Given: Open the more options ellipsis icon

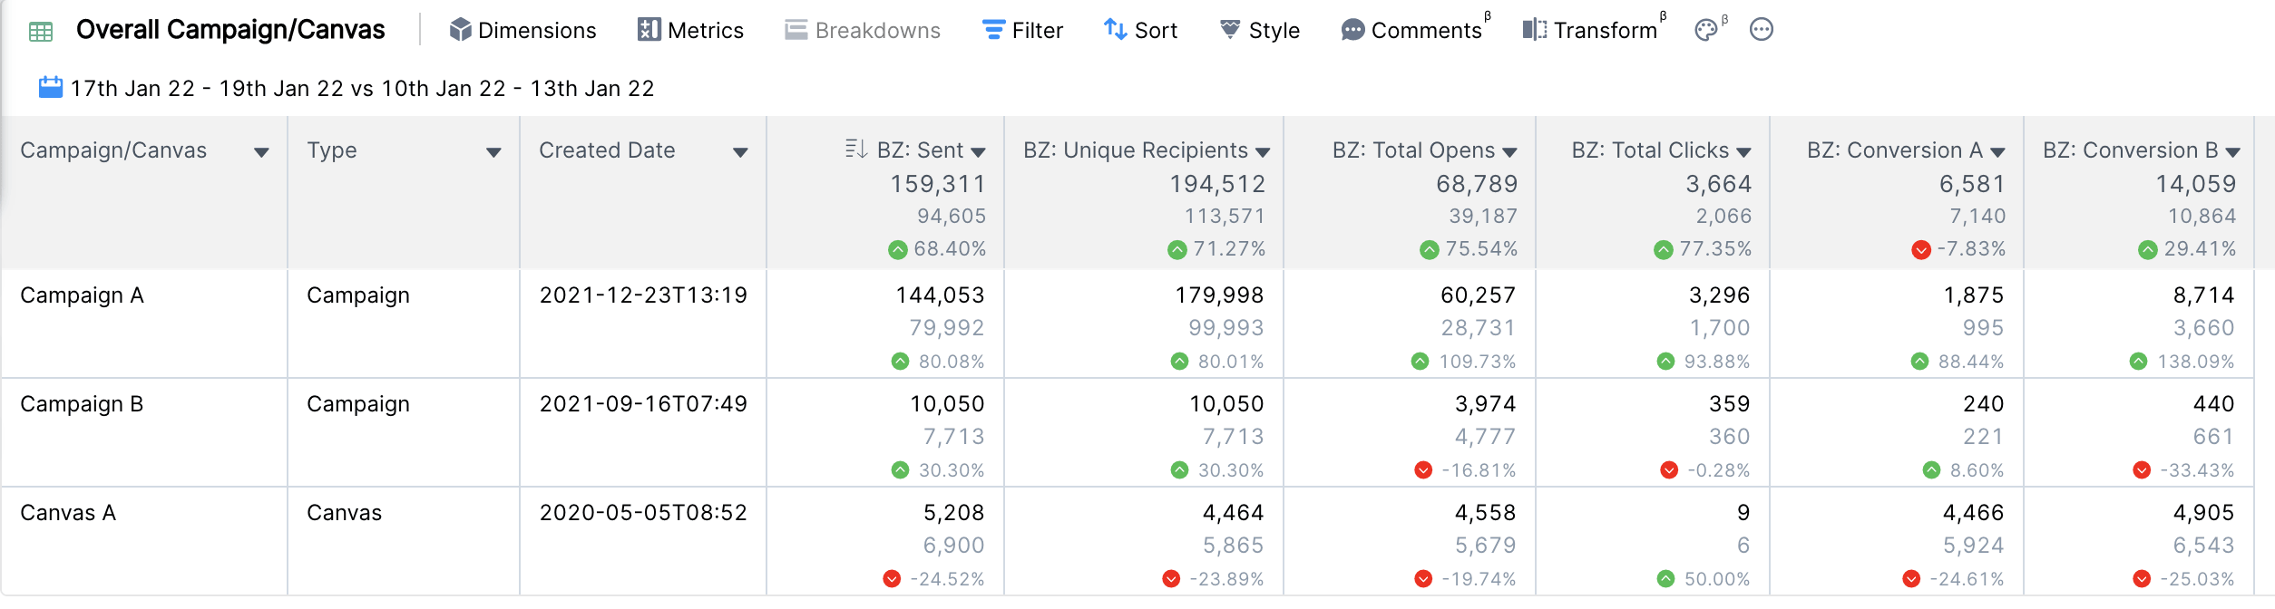Looking at the screenshot, I should tap(1761, 30).
